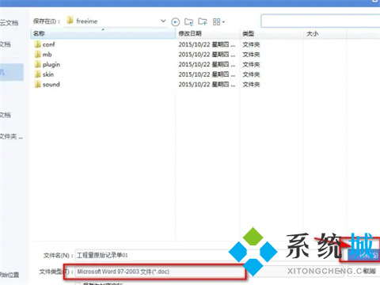The image size is (380, 285).
Task: Click modified date of skin folder
Action: 207,74
